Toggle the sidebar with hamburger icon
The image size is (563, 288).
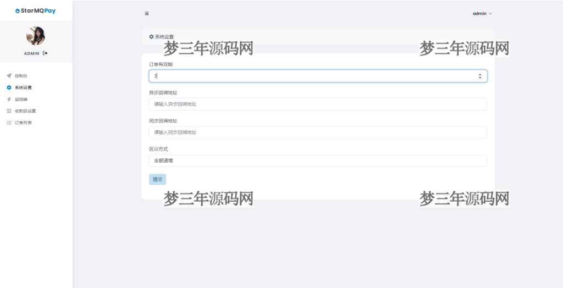click(147, 14)
